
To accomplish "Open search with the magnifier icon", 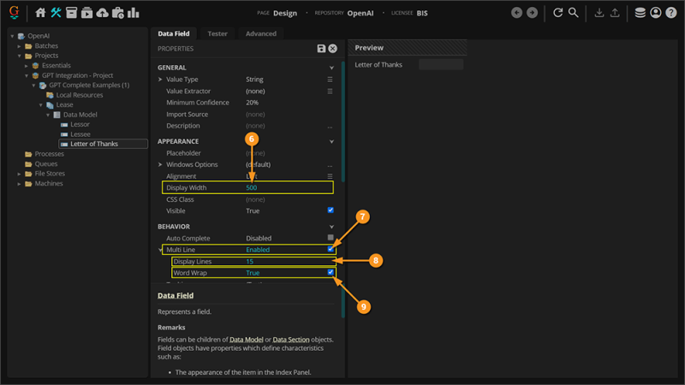I will (574, 13).
